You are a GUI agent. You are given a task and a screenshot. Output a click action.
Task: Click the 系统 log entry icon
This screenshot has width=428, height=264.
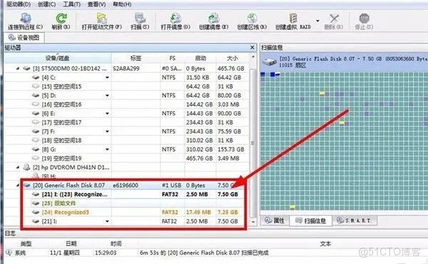tap(9, 253)
